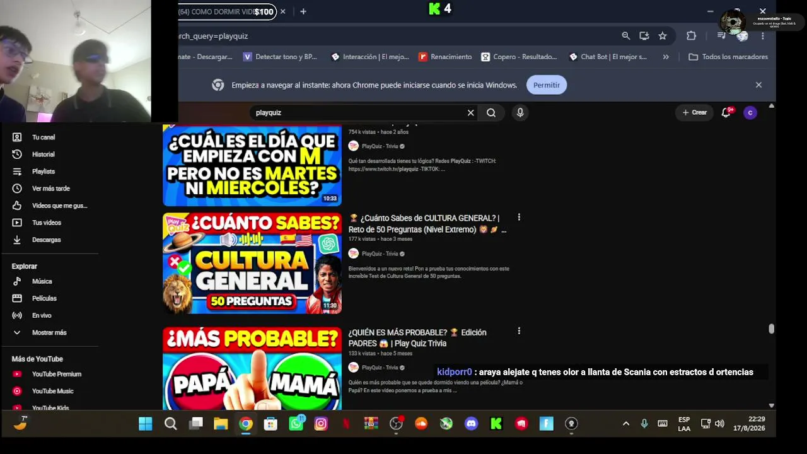Start voice search with microphone button
Viewport: 807px width, 454px height.
pyautogui.click(x=520, y=112)
